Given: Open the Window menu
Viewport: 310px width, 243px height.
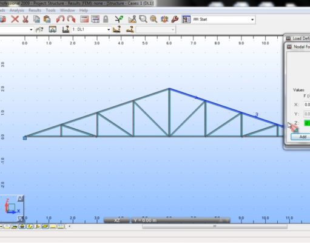Looking at the screenshot, I should 67,10.
